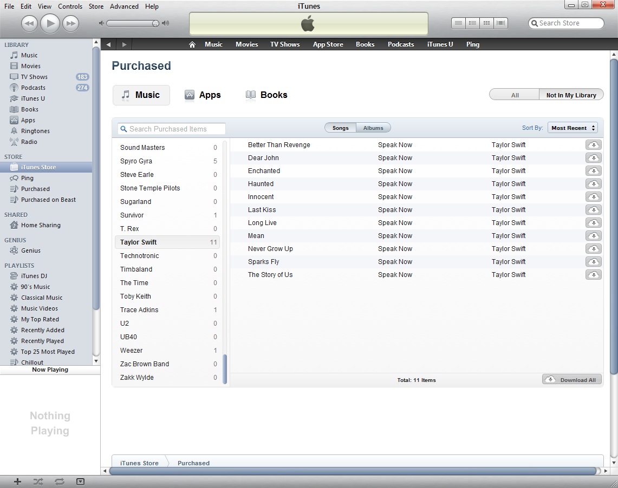Select Weezer in artist list
This screenshot has height=488, width=618.
tap(168, 350)
